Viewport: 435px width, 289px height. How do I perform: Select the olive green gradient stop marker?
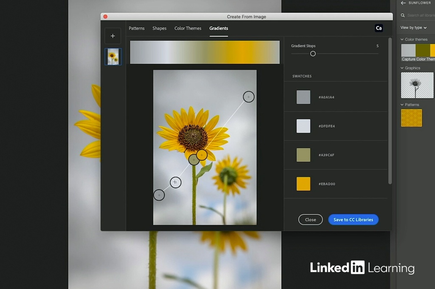[194, 160]
